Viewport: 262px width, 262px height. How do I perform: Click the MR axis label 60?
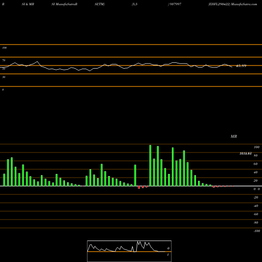pyautogui.click(x=256, y=164)
